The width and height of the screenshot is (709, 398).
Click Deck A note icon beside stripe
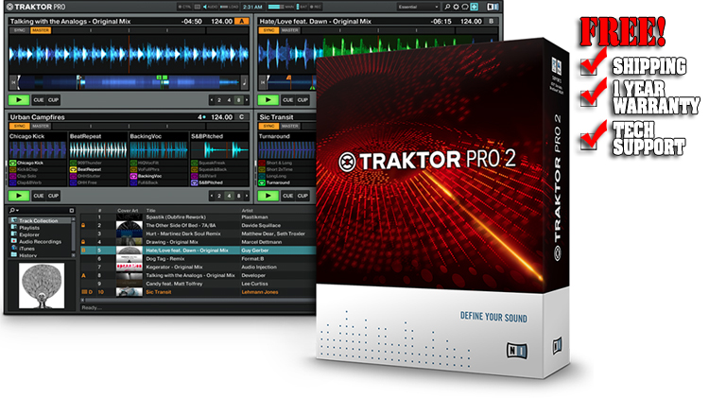[x=244, y=82]
